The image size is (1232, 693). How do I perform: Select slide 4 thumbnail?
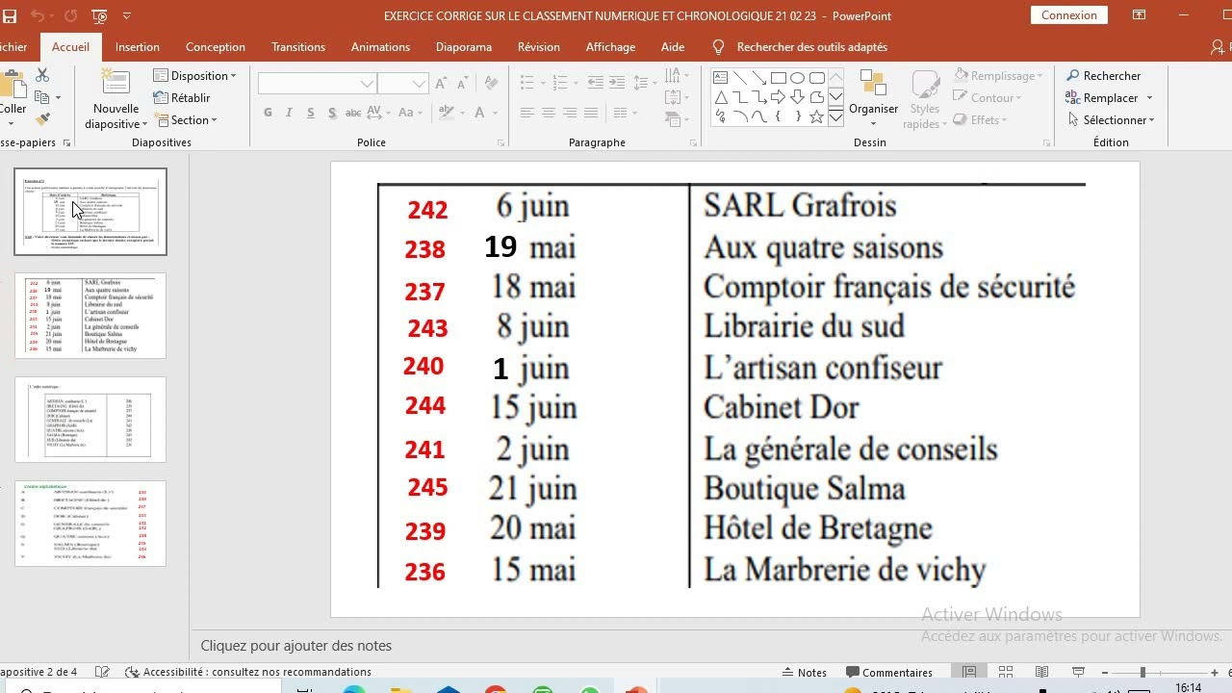[90, 524]
